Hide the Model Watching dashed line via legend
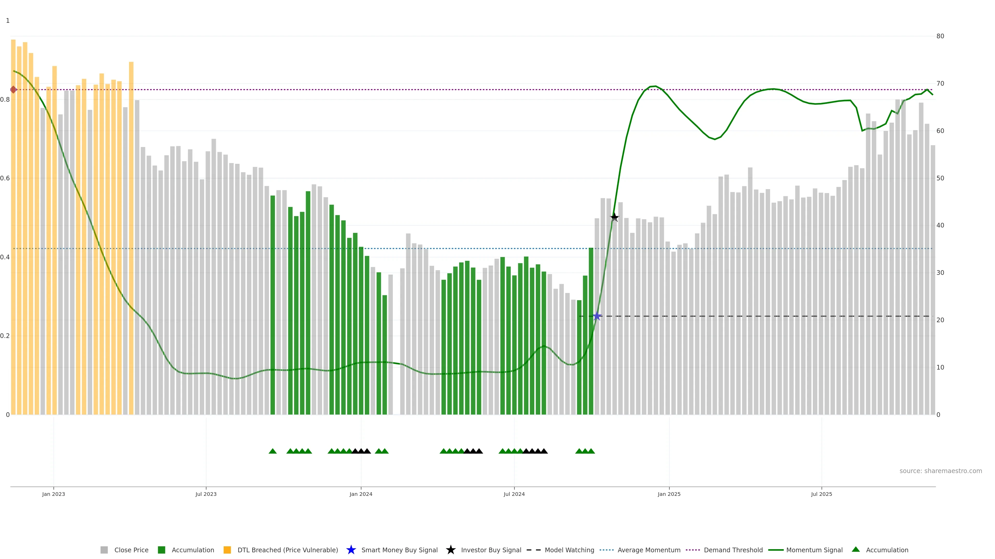995x559 pixels. pos(569,550)
